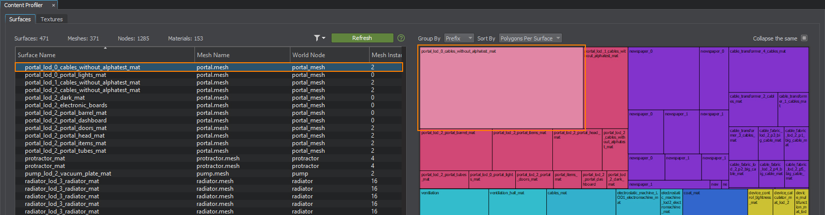Click the large pink portal_lod_0_cables treemap tile
Viewport: 825px width, 215px height.
501,89
